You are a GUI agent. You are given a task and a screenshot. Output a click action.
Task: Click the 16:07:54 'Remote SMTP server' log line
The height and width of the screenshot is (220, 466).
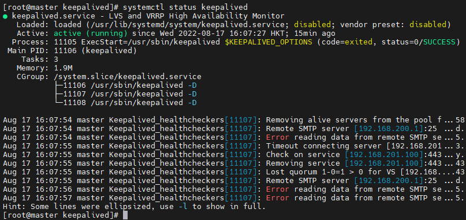pyautogui.click(x=234, y=129)
